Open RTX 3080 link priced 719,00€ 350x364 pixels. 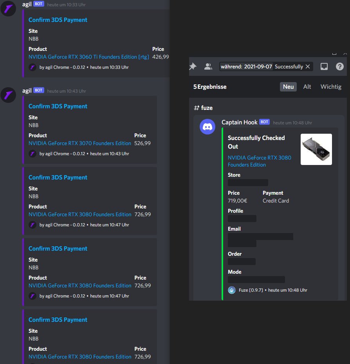259,161
